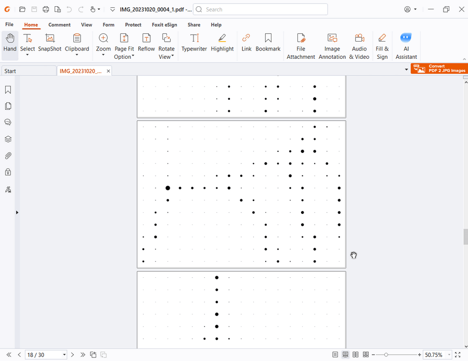Open the Pages thumbnail panel
468x361 pixels.
tap(8, 106)
